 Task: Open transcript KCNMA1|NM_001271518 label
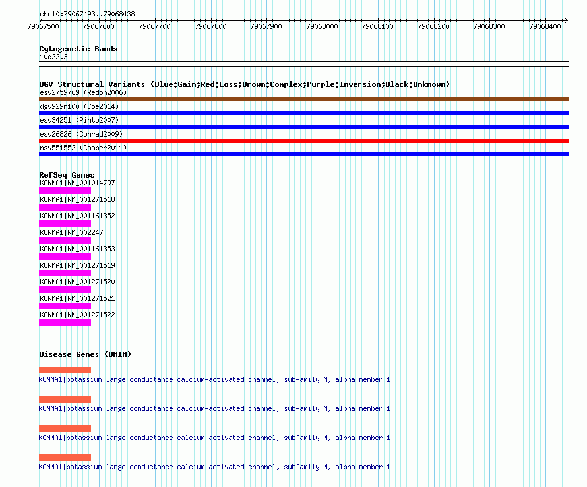click(x=77, y=200)
